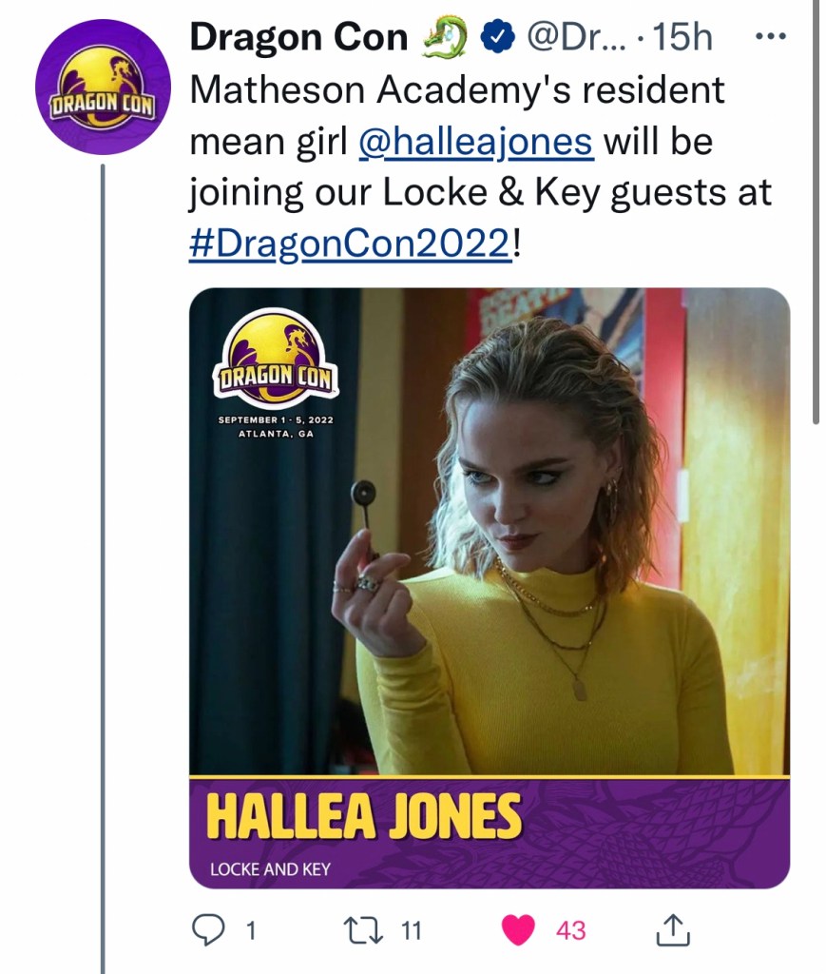Click the reply count 1

click(x=250, y=930)
